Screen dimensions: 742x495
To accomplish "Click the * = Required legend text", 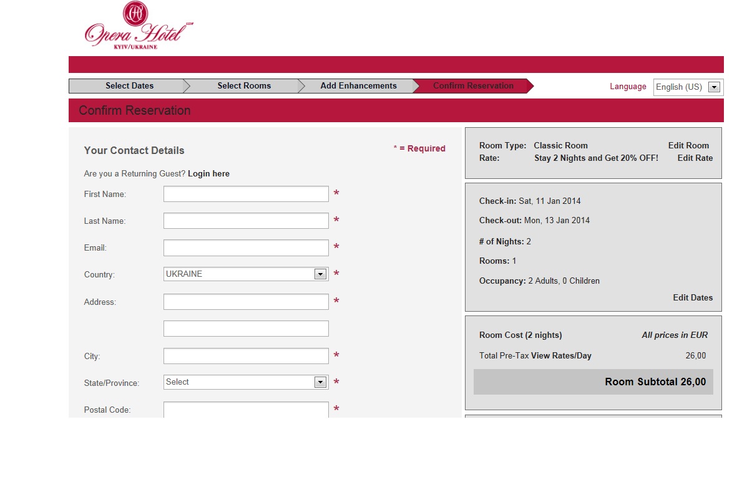I will [x=419, y=148].
